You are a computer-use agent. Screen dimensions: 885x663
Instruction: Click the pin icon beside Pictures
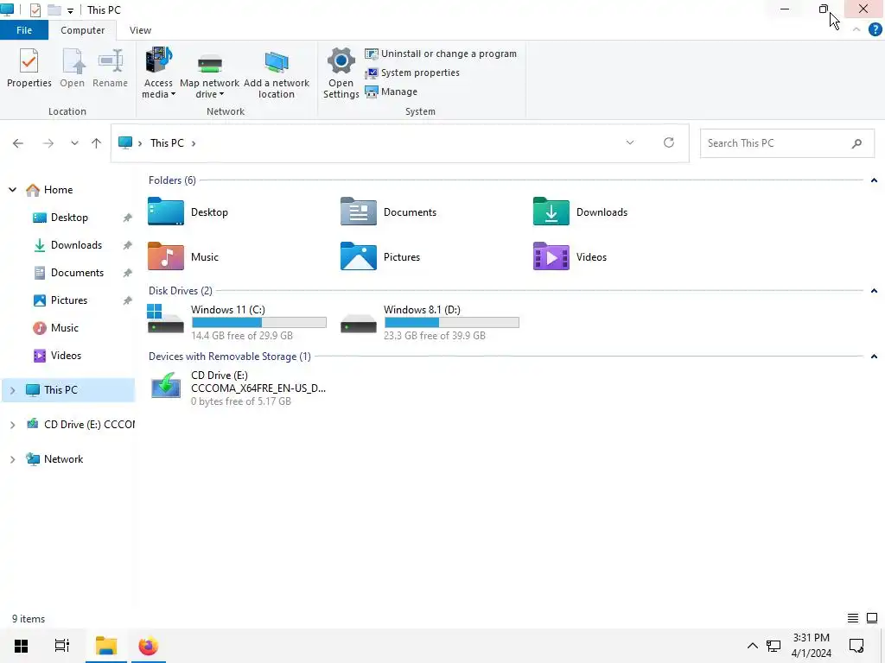coord(128,300)
